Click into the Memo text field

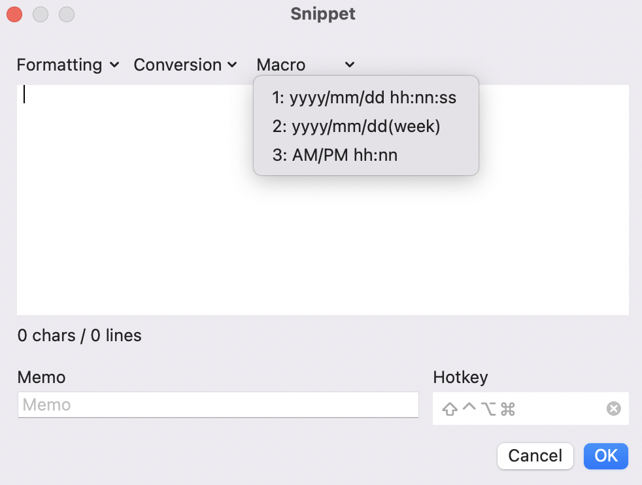[x=218, y=405]
